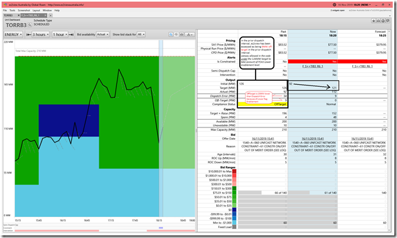Expand the Bid availability Actual dropdown
The height and width of the screenshot is (238, 397).
103,34
